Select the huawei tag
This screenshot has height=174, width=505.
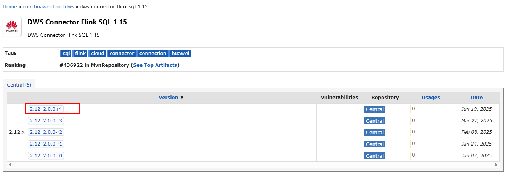pos(180,54)
